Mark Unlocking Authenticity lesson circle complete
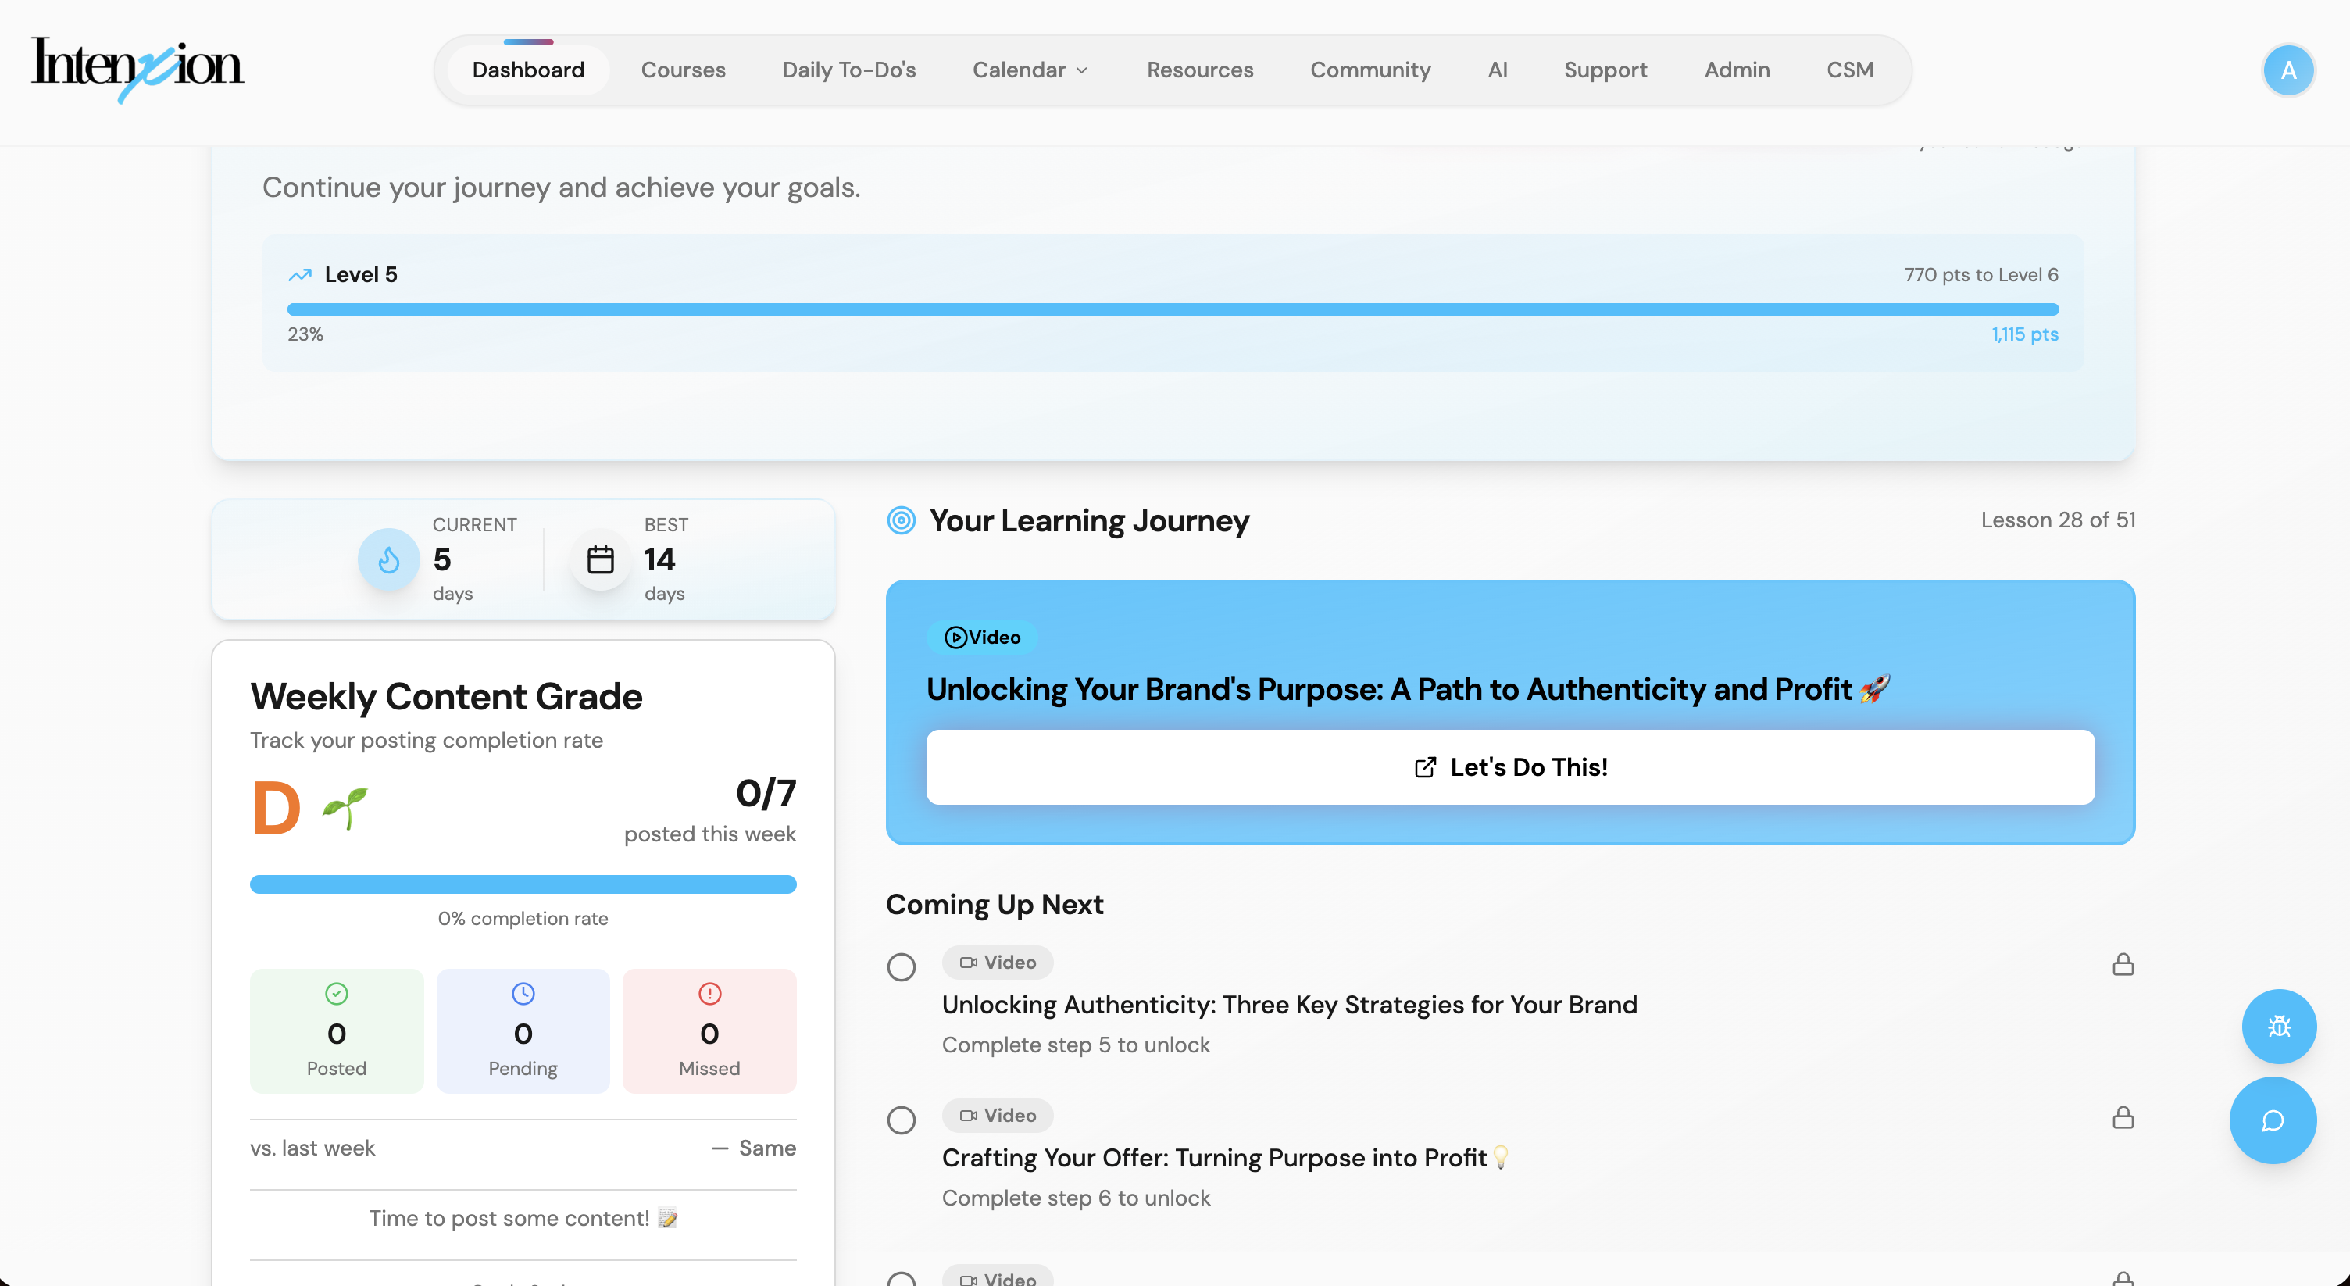The height and width of the screenshot is (1286, 2350). coord(902,966)
